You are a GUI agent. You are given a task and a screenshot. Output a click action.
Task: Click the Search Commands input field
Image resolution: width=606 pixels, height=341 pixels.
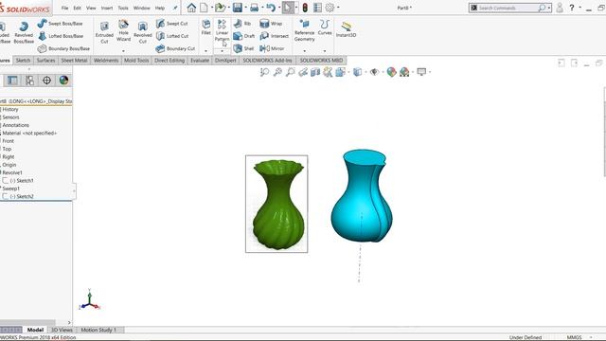[x=508, y=8]
